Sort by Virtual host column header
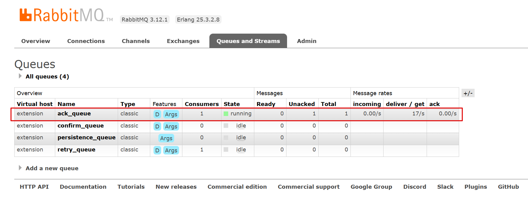Image resolution: width=528 pixels, height=199 pixels. tap(35, 104)
